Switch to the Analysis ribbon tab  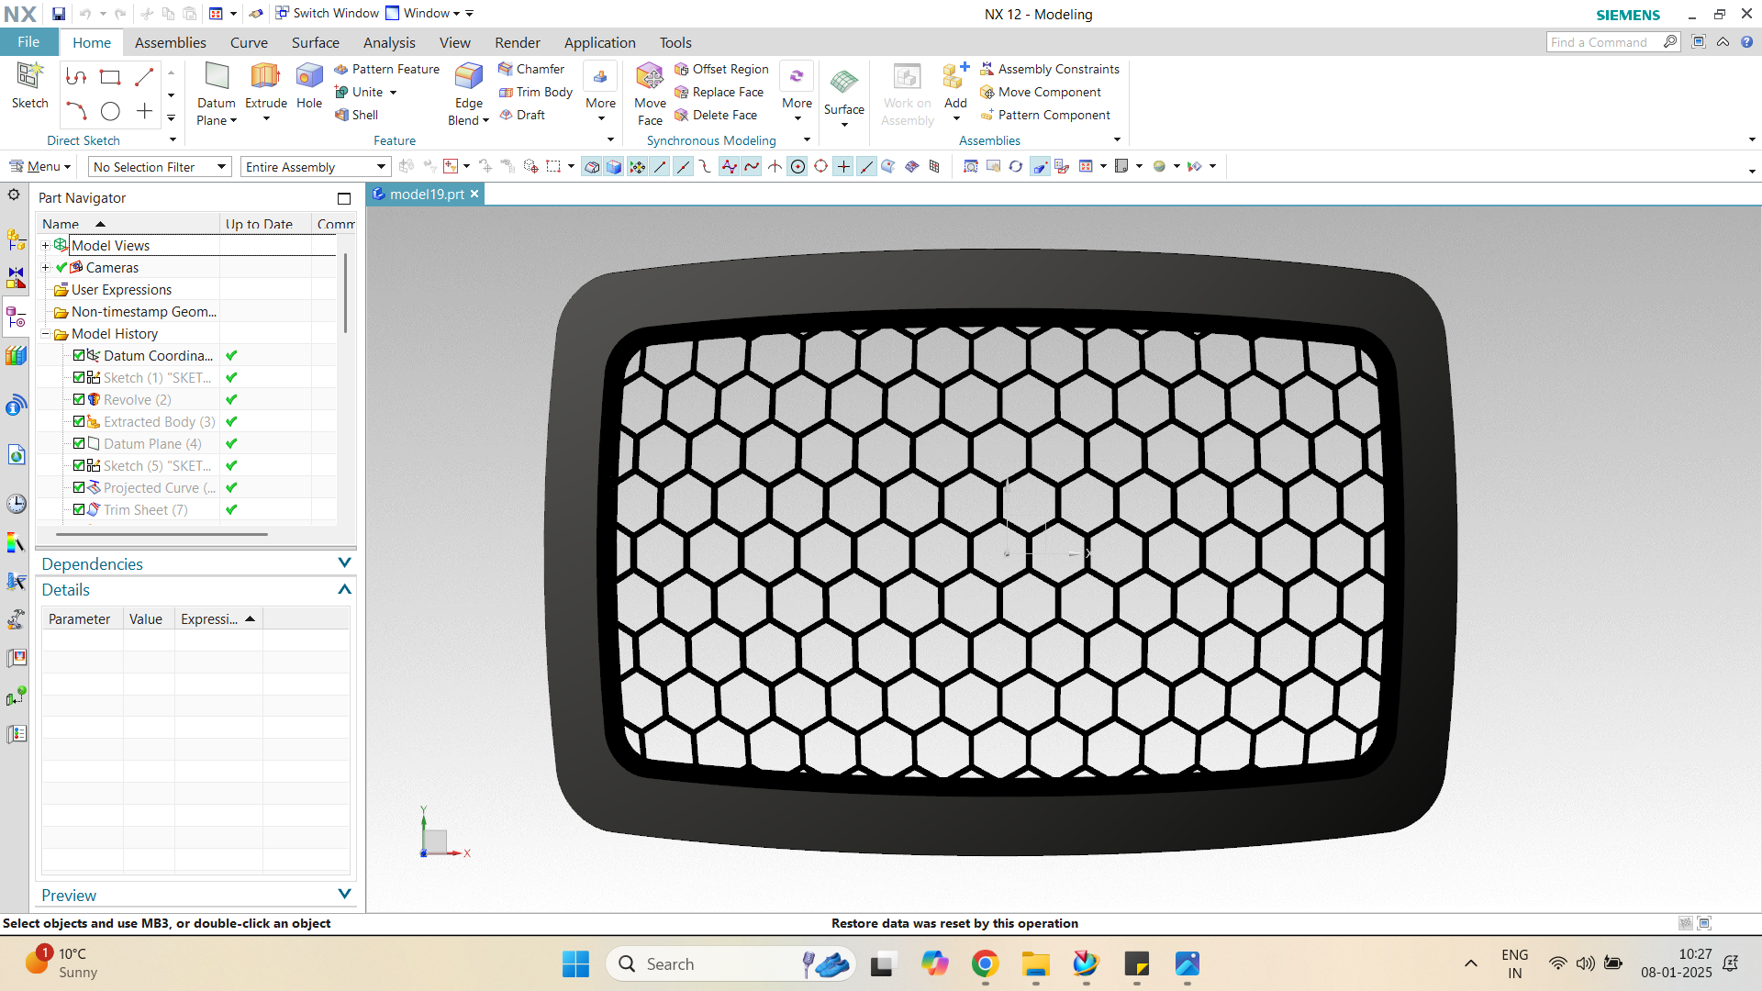click(389, 42)
